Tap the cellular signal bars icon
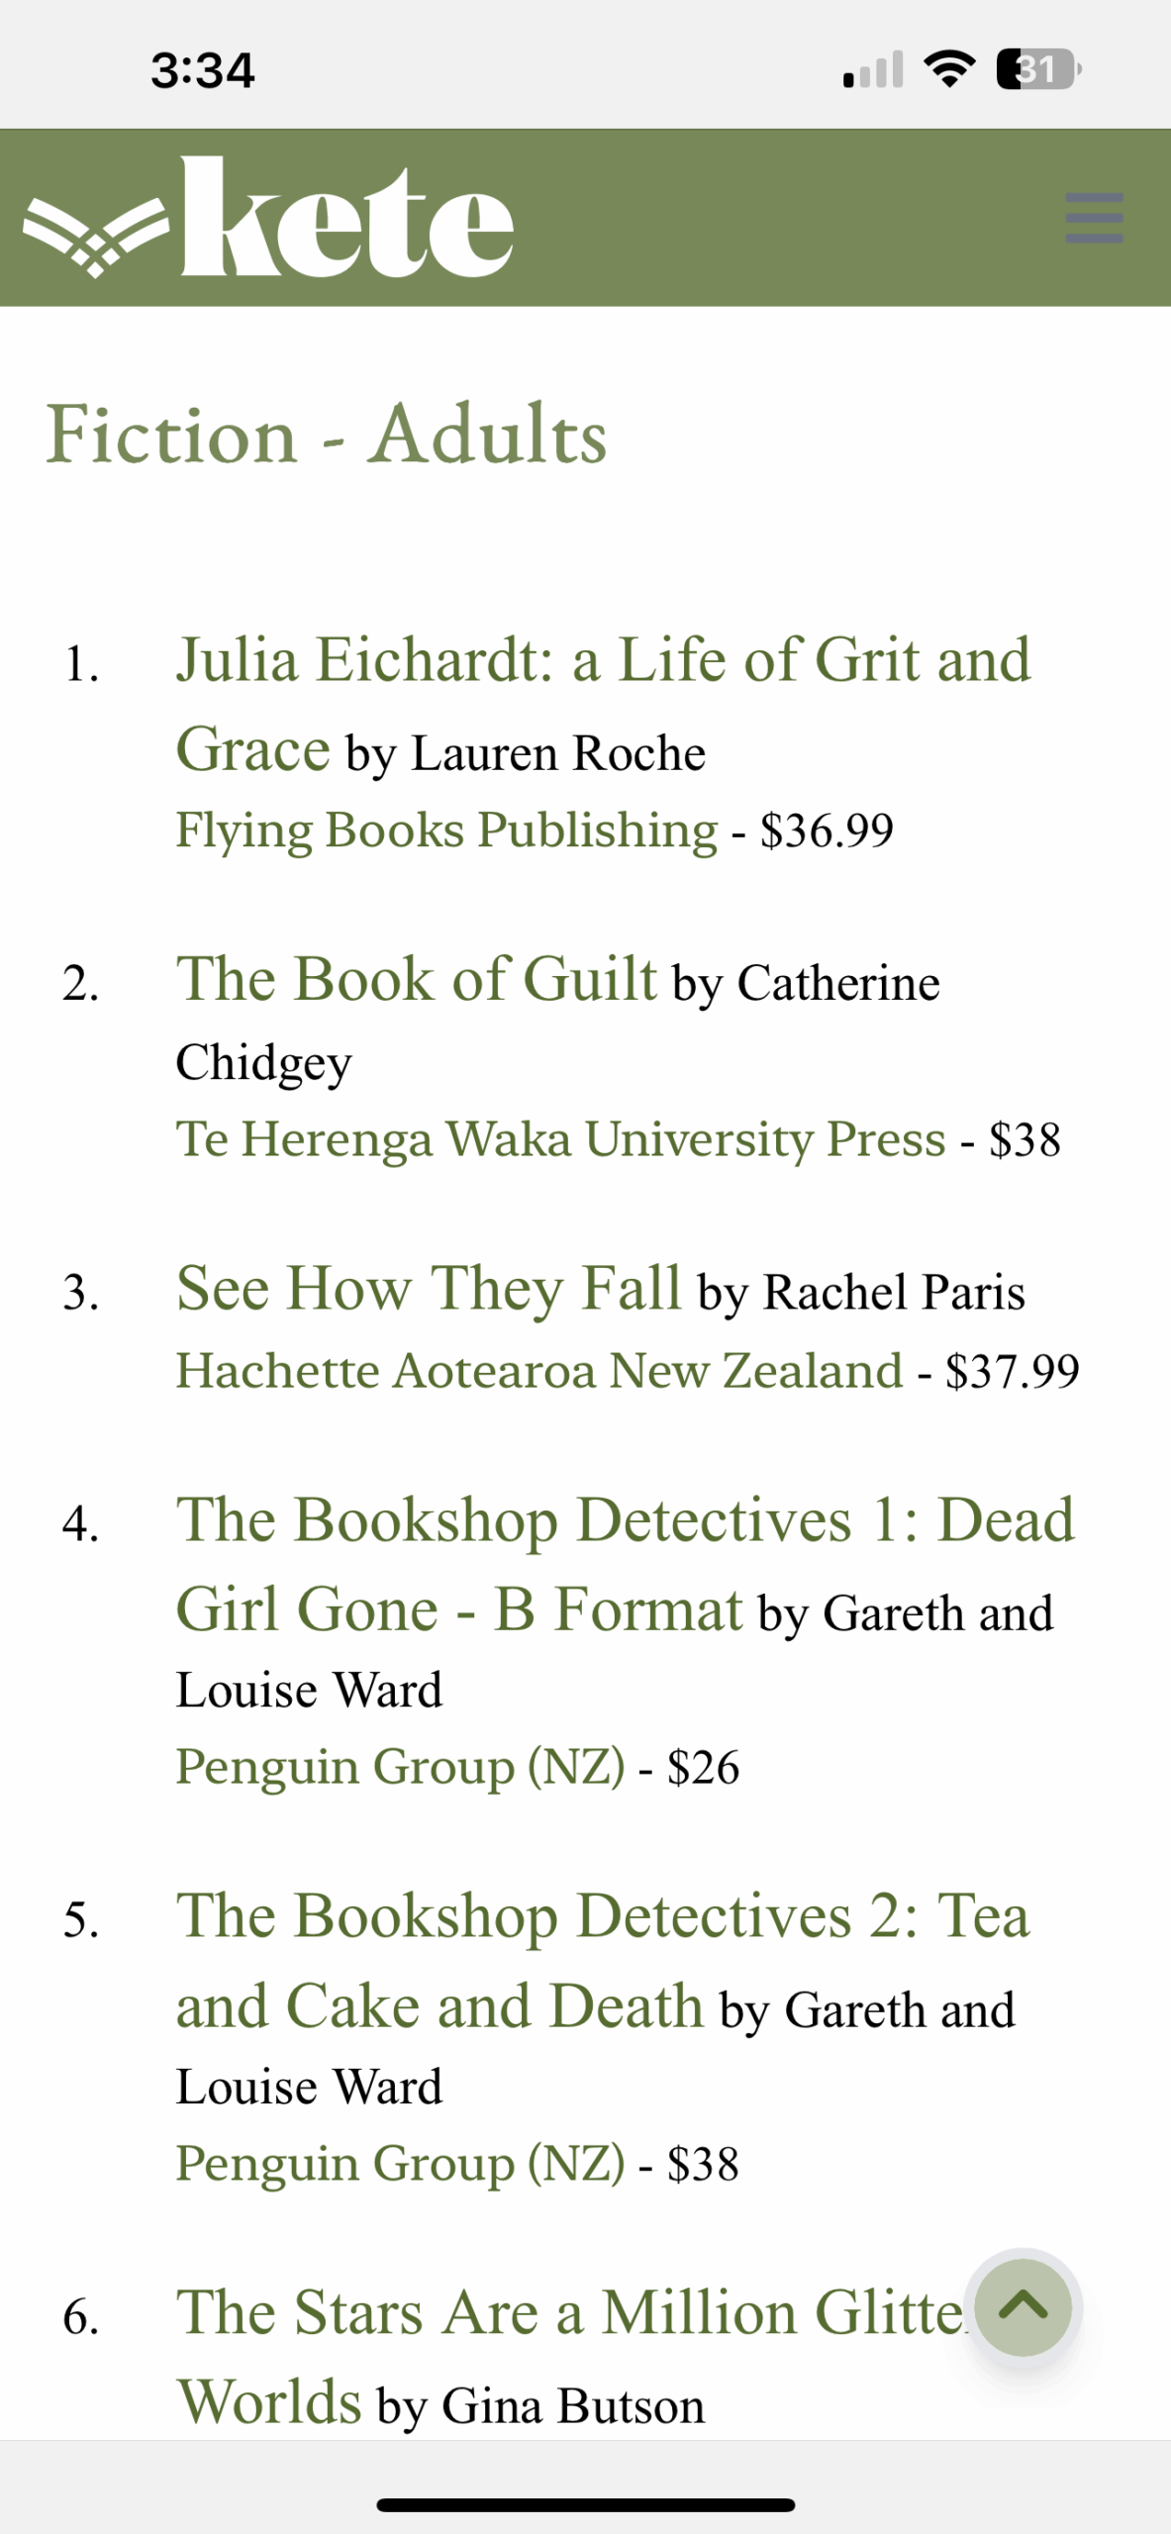Screen dimensions: 1171x2534 pyautogui.click(x=873, y=70)
